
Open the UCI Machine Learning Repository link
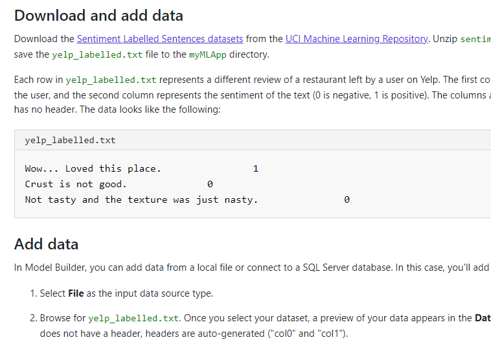356,39
